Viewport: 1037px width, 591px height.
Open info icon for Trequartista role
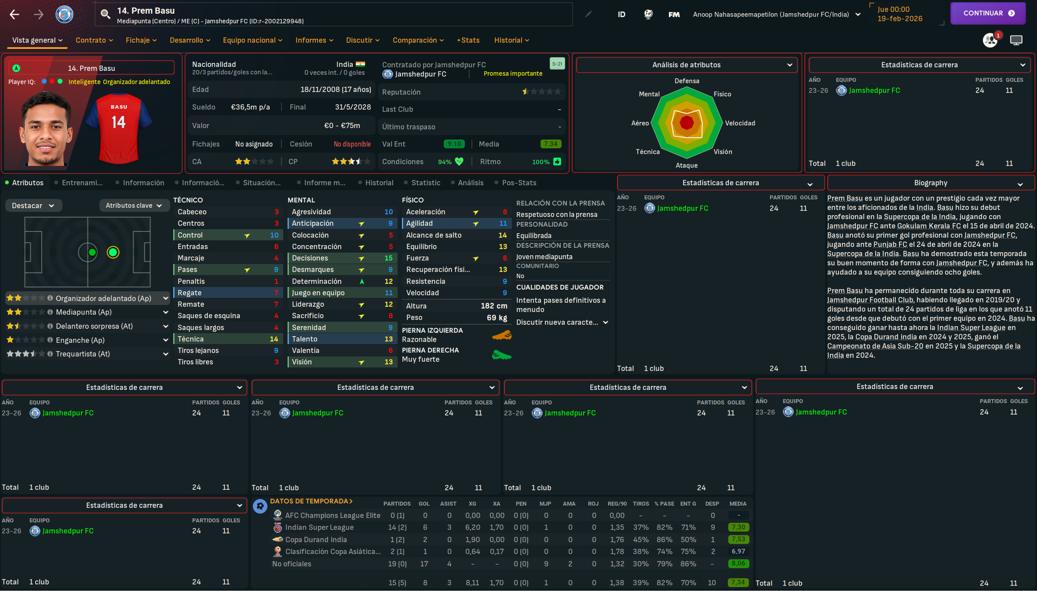pos(50,354)
